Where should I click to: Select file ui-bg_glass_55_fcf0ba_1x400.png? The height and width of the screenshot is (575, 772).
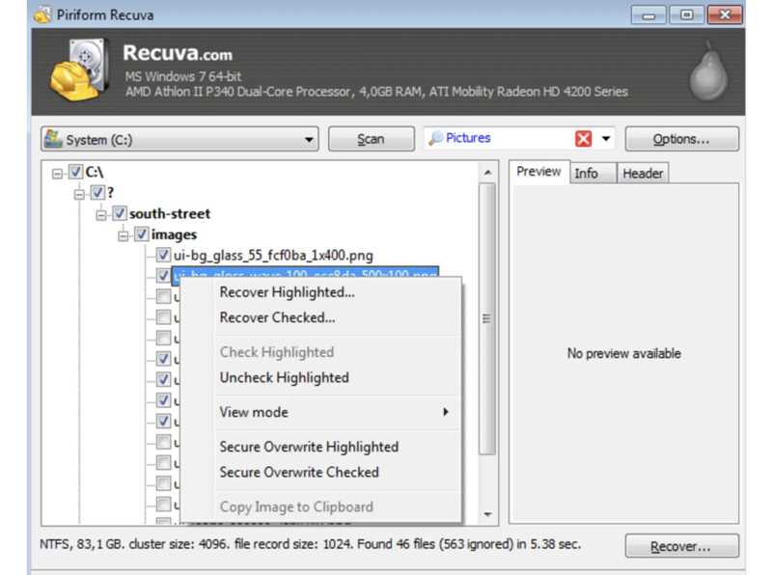tap(273, 256)
